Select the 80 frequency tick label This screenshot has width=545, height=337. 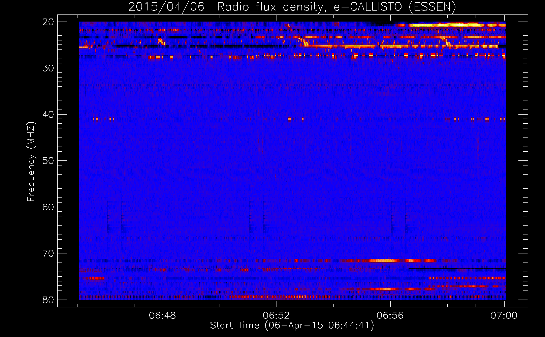click(x=48, y=300)
